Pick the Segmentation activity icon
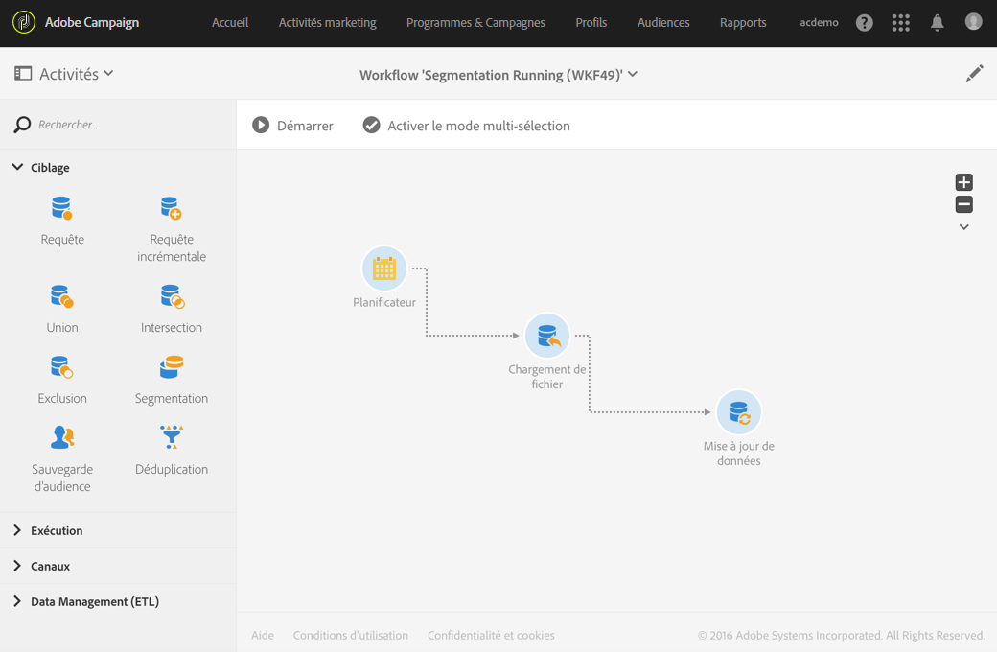This screenshot has height=652, width=997. coord(172,367)
